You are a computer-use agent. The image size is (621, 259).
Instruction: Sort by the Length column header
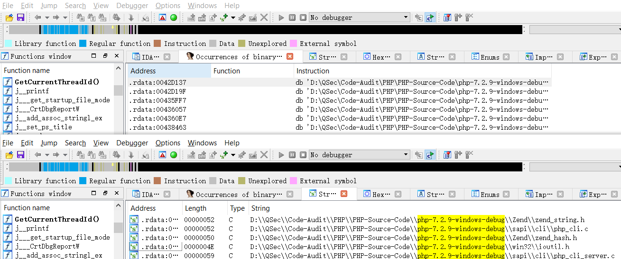195,208
